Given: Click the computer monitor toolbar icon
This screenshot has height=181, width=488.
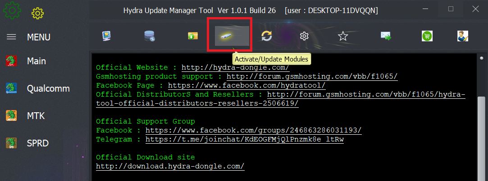Looking at the screenshot, I should [106, 36].
